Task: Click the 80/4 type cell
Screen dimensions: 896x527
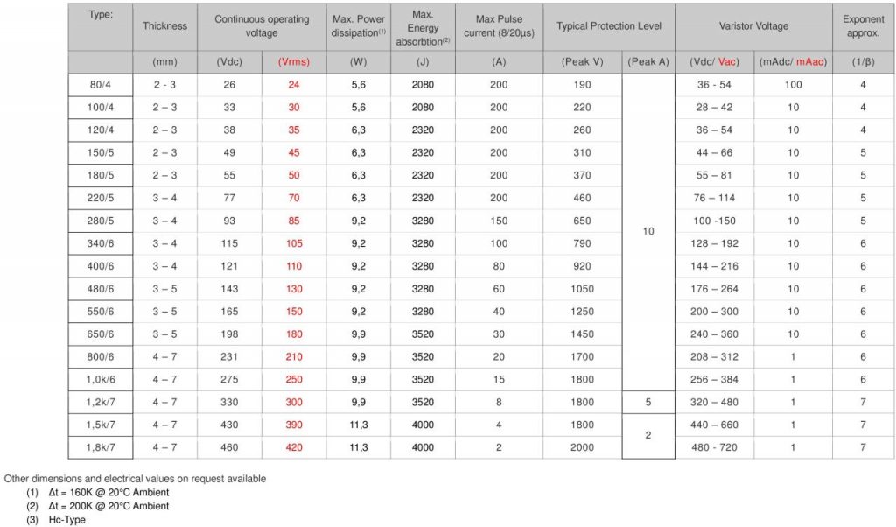Action: (x=101, y=85)
